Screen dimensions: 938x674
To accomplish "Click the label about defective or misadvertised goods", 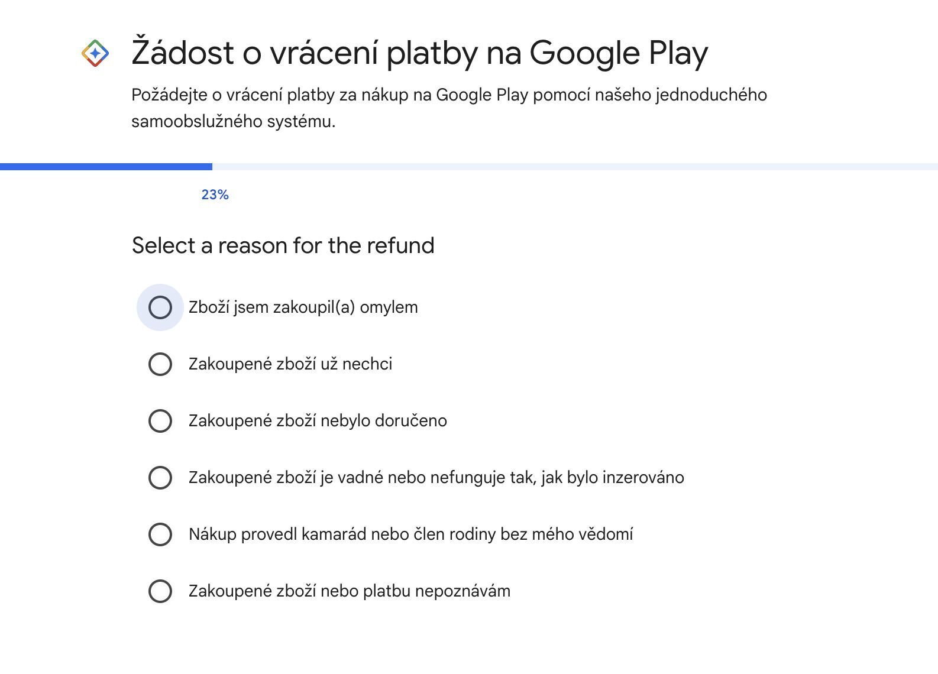I will (436, 477).
